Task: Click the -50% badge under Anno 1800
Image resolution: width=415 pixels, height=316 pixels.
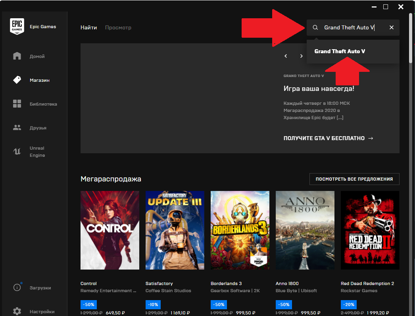Action: (x=284, y=304)
